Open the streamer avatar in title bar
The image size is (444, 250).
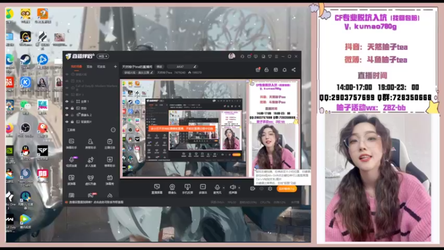[231, 56]
